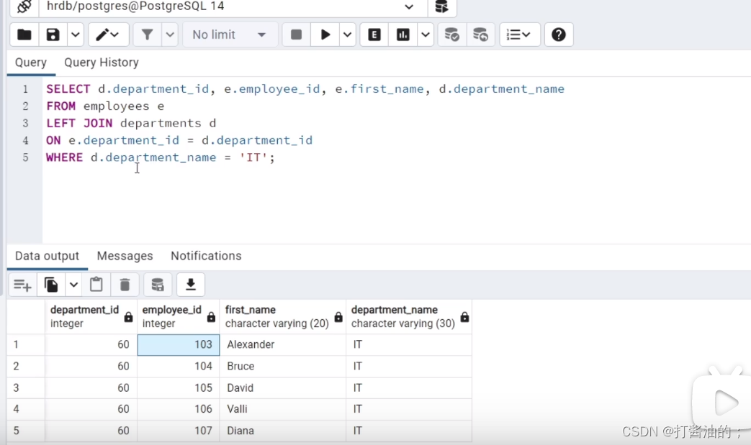Open the Notifications tab
Image resolution: width=751 pixels, height=445 pixels.
(x=206, y=256)
